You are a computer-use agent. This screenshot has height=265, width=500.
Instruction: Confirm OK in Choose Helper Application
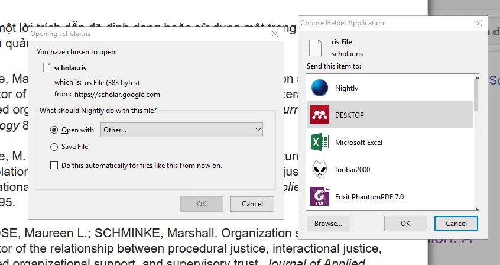point(405,224)
